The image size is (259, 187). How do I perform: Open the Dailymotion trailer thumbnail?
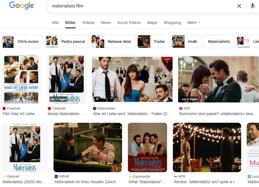click(132, 79)
